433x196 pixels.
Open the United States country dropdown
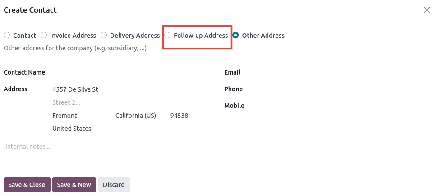pos(133,129)
